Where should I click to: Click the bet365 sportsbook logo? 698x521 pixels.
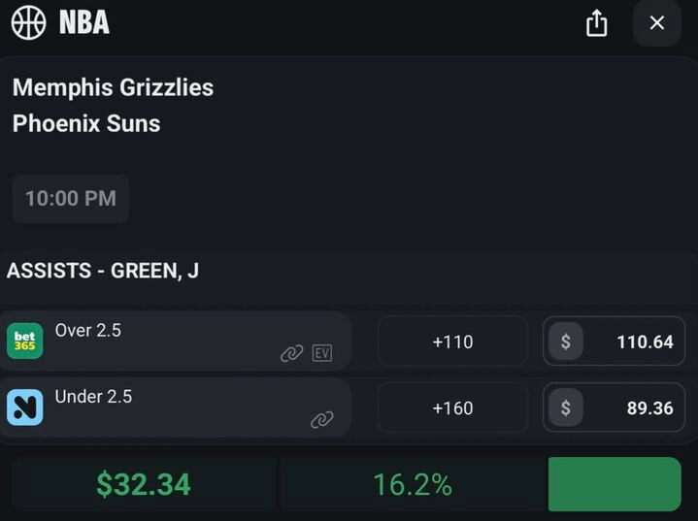coord(25,342)
